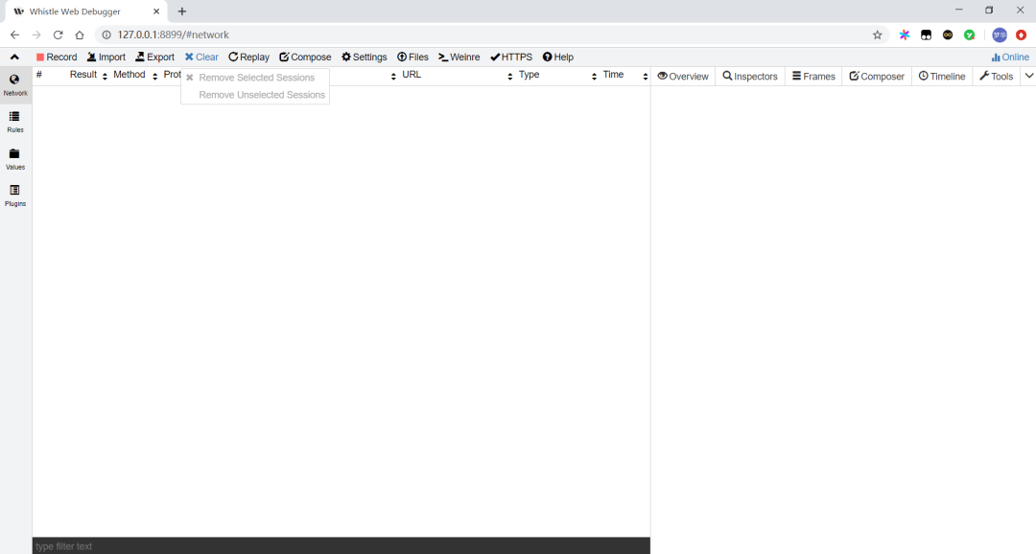Open Rules in the left sidebar

click(15, 122)
